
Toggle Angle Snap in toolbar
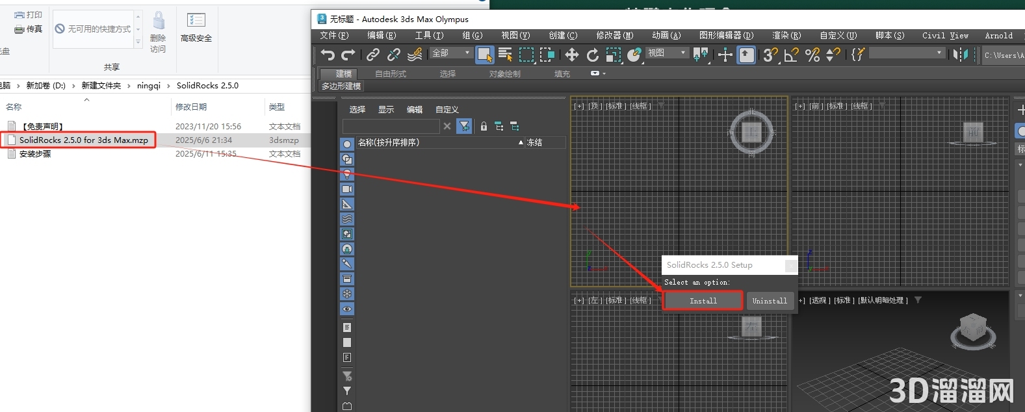(792, 55)
